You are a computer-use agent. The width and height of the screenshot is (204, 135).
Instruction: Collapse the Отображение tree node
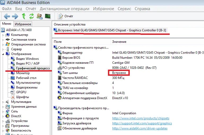click(3, 54)
